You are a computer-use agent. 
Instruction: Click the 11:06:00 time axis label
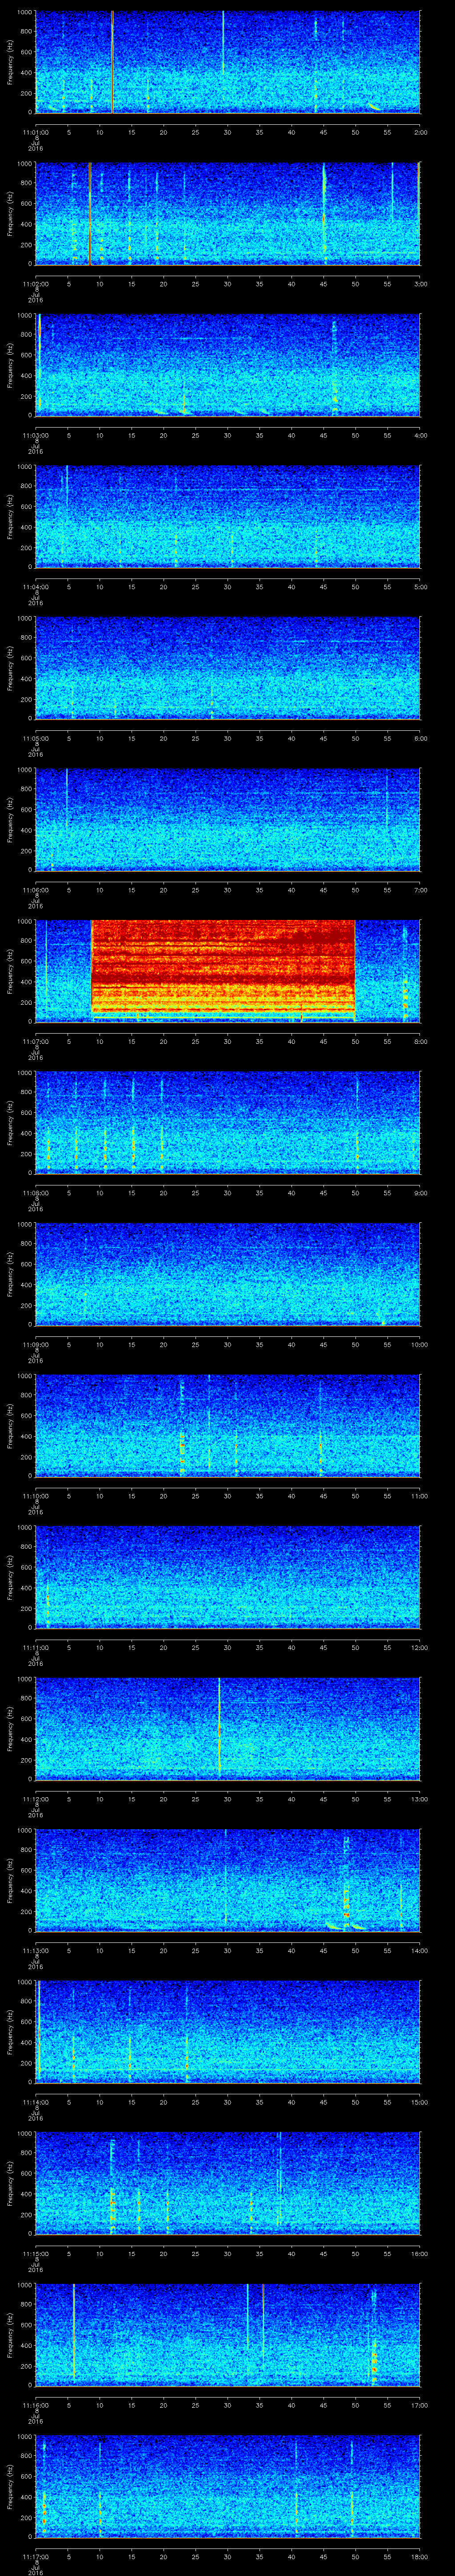(x=35, y=890)
